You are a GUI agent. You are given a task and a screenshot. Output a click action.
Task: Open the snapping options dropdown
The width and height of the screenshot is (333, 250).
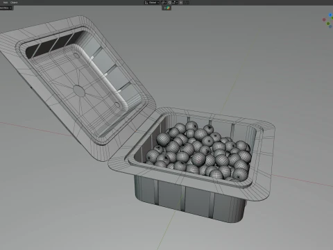(x=175, y=3)
